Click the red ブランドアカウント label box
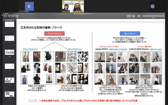Image resolution: width=168 pixels, height=105 pixels. coord(54,33)
